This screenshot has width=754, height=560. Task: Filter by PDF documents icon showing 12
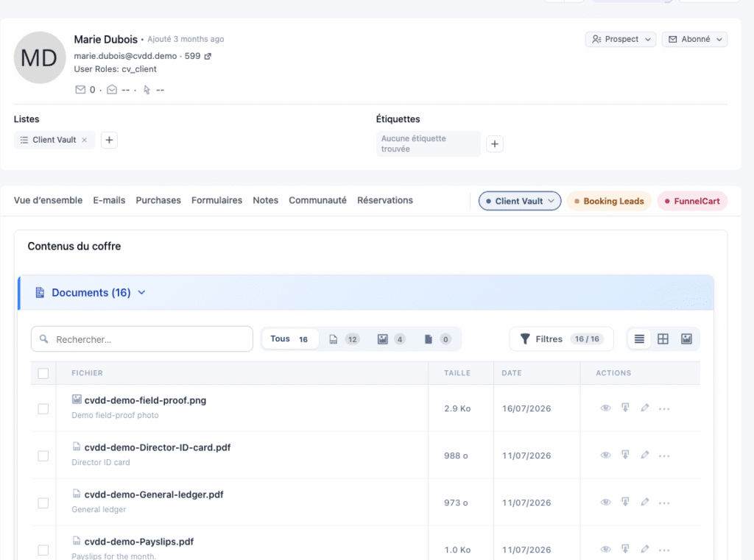[x=344, y=339]
